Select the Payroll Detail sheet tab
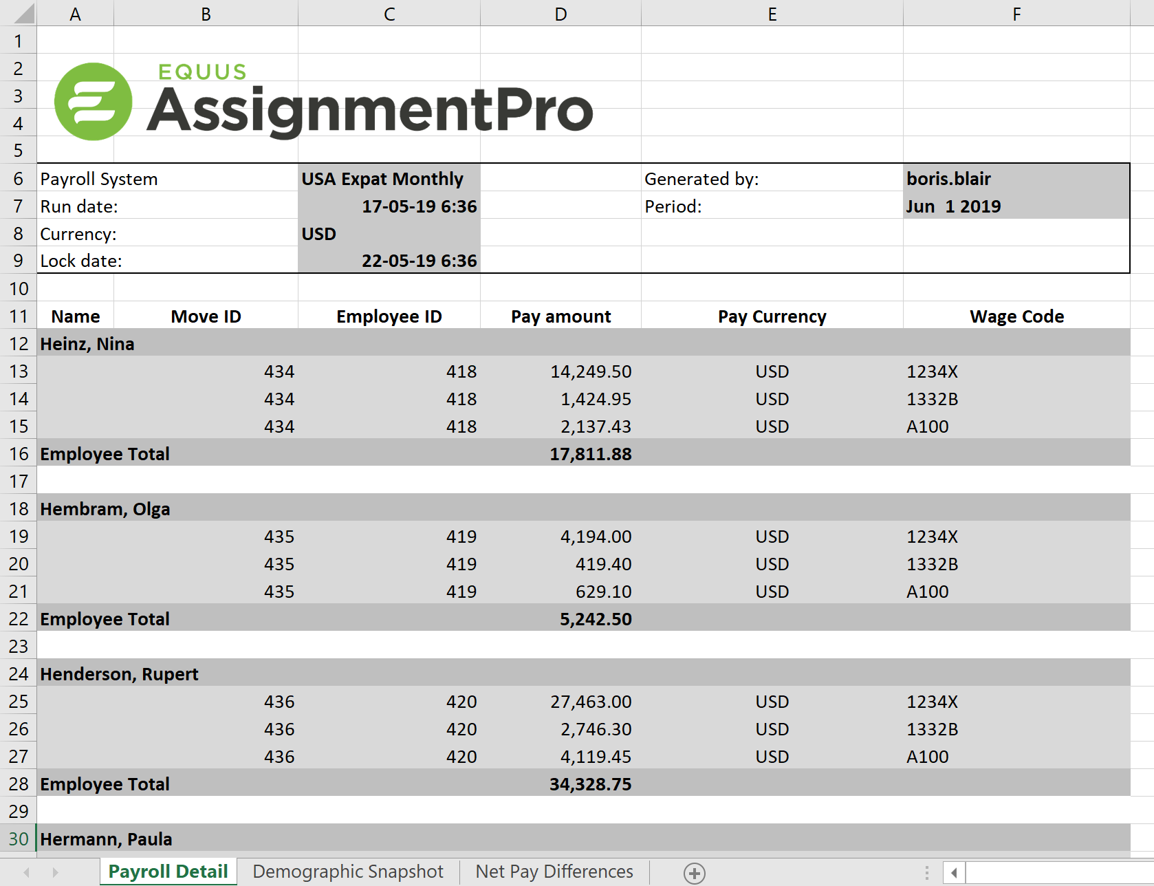This screenshot has height=886, width=1154. point(168,872)
